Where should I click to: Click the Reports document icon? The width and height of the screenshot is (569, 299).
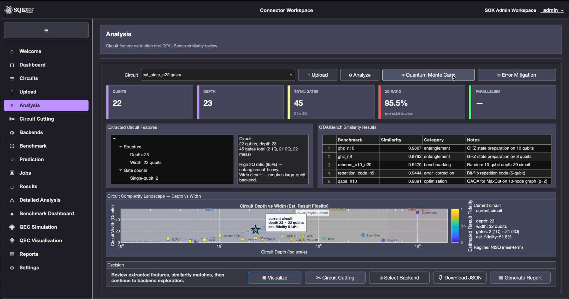(12, 254)
